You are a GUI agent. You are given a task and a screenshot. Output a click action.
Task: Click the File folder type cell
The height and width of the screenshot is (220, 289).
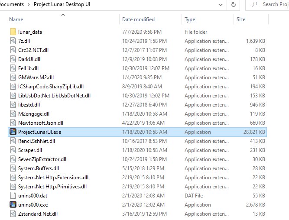coord(196,32)
